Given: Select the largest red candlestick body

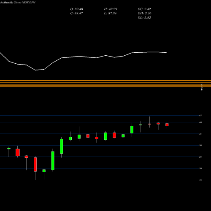Looking at the screenshot, I should pyautogui.click(x=35, y=165).
